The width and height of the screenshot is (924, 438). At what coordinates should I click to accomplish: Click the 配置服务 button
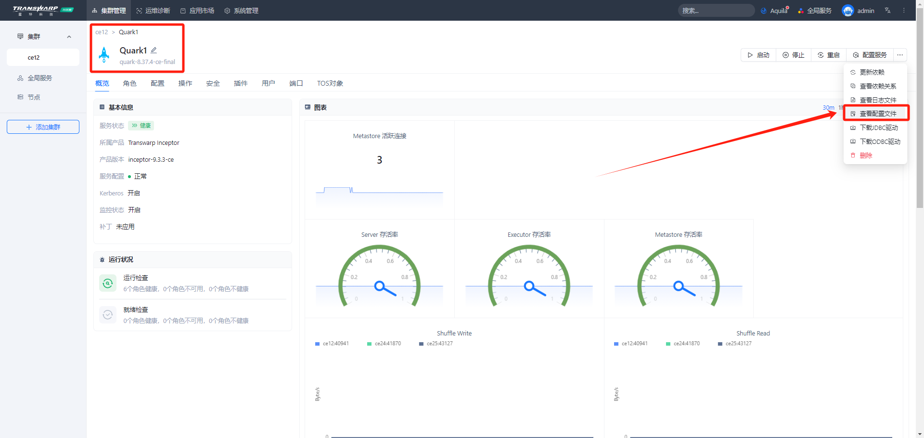pos(870,55)
